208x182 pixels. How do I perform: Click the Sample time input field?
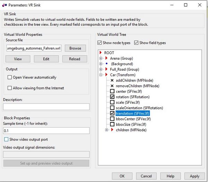coord(46,131)
